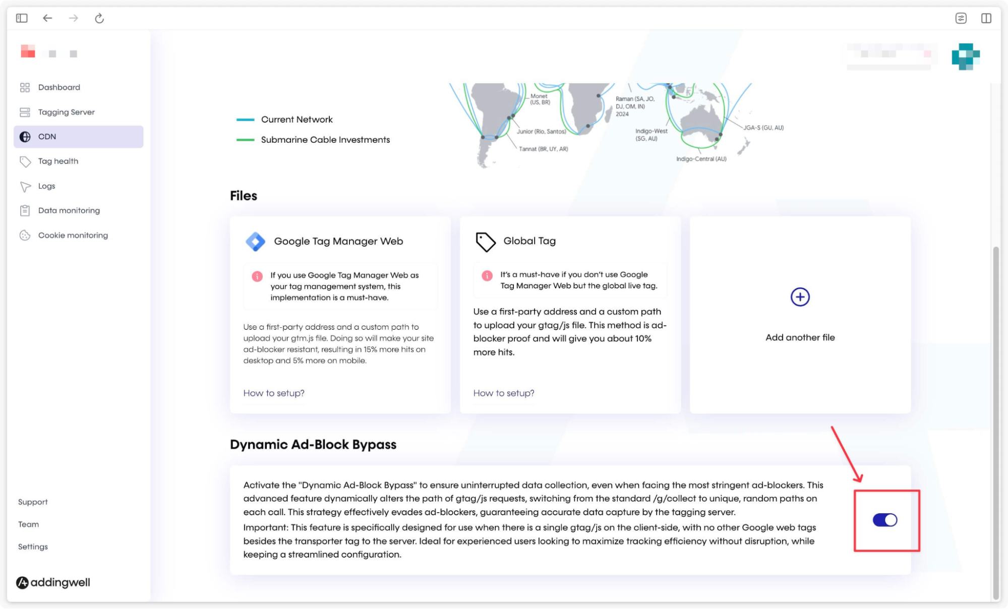The height and width of the screenshot is (609, 1008).
Task: Open the Settings link
Action: 33,546
